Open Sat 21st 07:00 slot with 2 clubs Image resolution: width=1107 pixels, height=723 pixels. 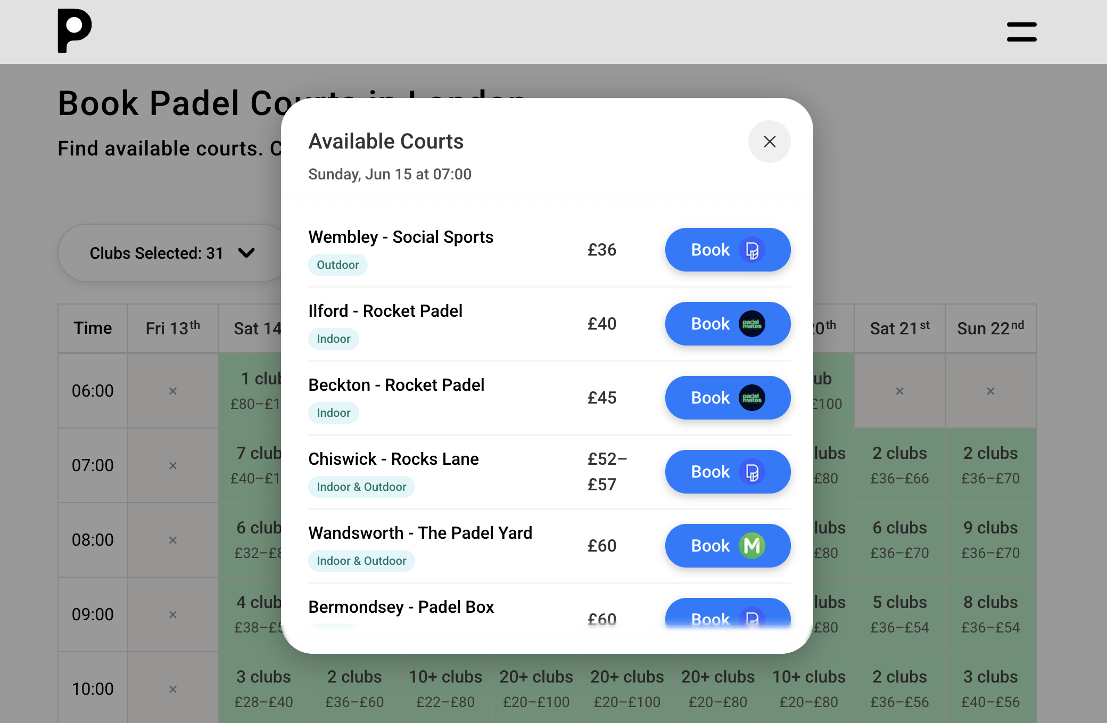[899, 465]
